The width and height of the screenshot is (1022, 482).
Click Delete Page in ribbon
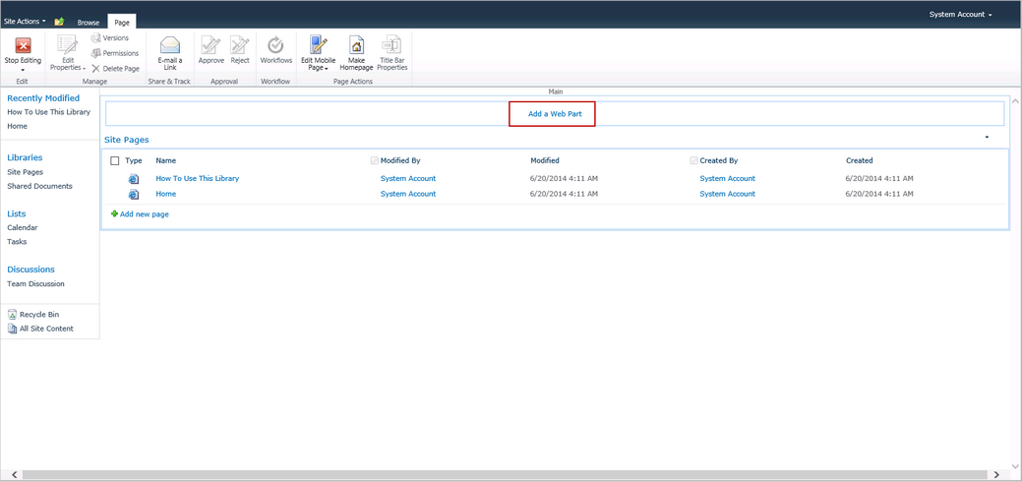tap(115, 68)
